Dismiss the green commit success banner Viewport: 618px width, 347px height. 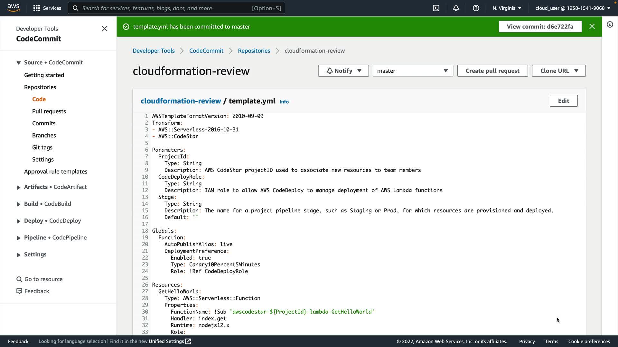point(592,27)
